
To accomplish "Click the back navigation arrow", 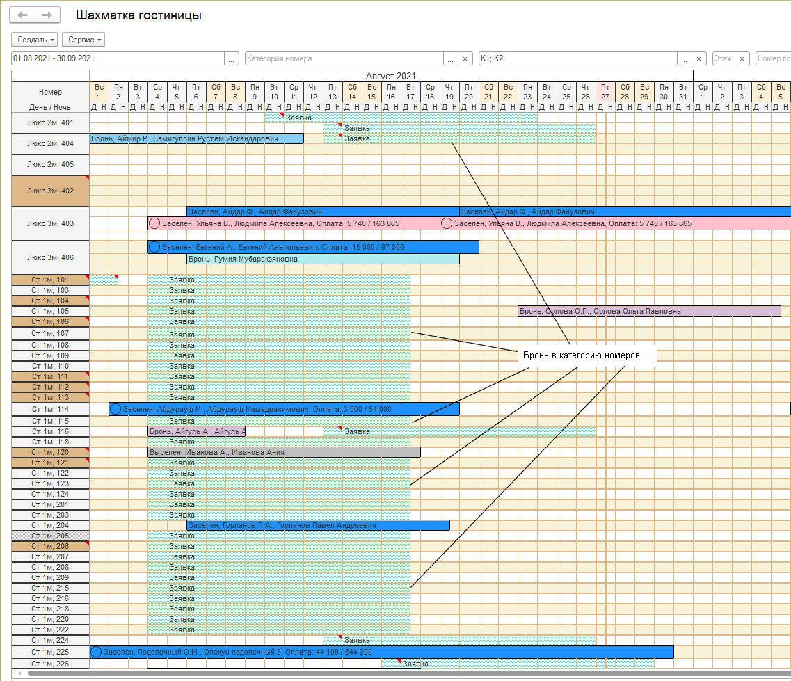I will [x=22, y=15].
